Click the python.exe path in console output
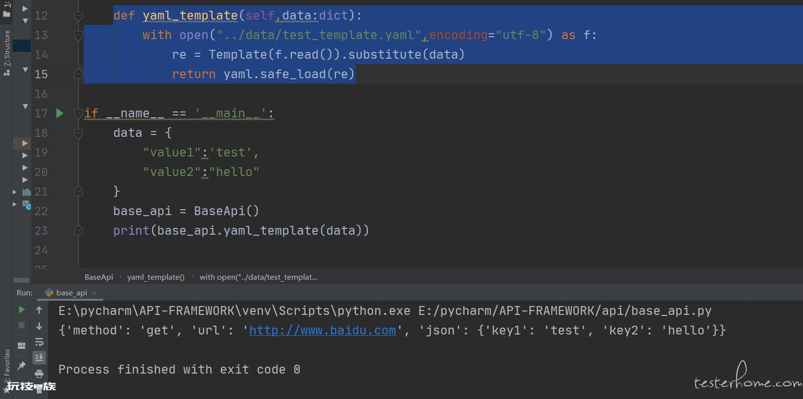The width and height of the screenshot is (803, 399). tap(234, 311)
